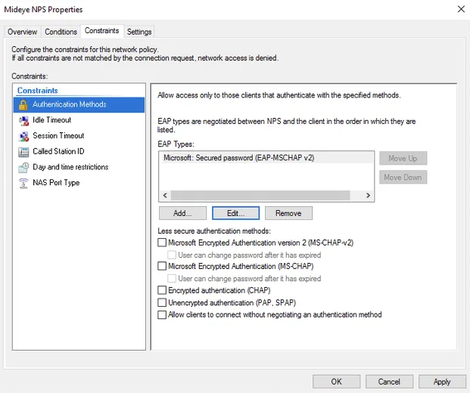Close the Mideye NPS Properties dialog
The width and height of the screenshot is (470, 393).
tap(461, 9)
